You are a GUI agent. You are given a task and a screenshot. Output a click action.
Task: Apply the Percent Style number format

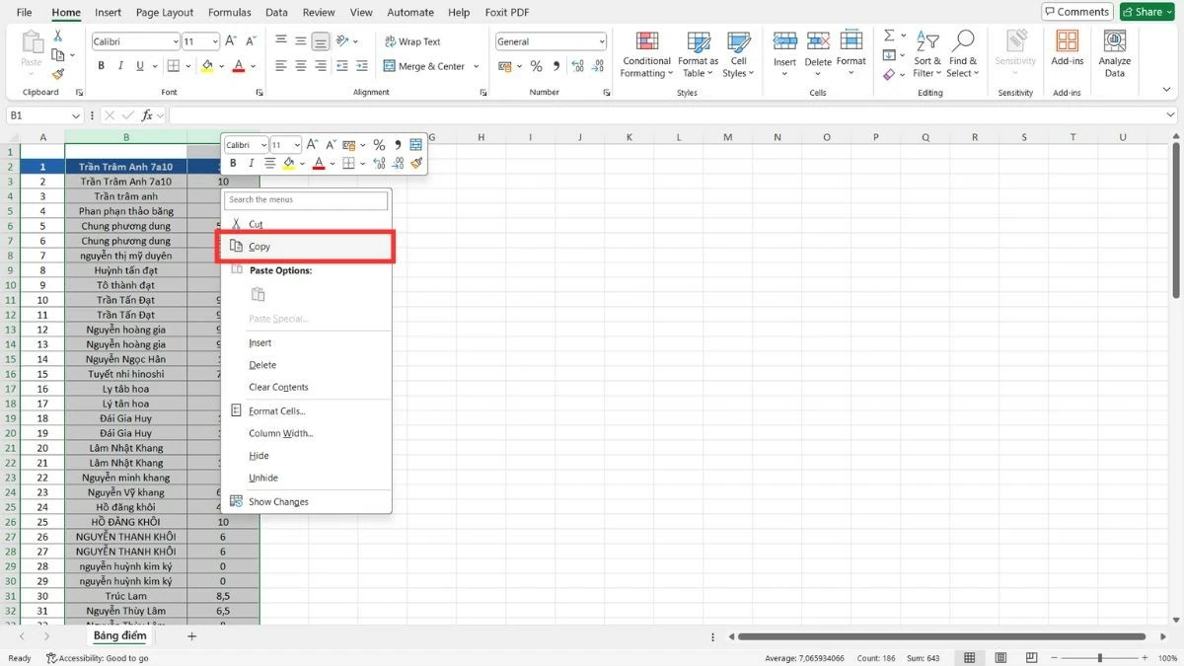pyautogui.click(x=537, y=66)
